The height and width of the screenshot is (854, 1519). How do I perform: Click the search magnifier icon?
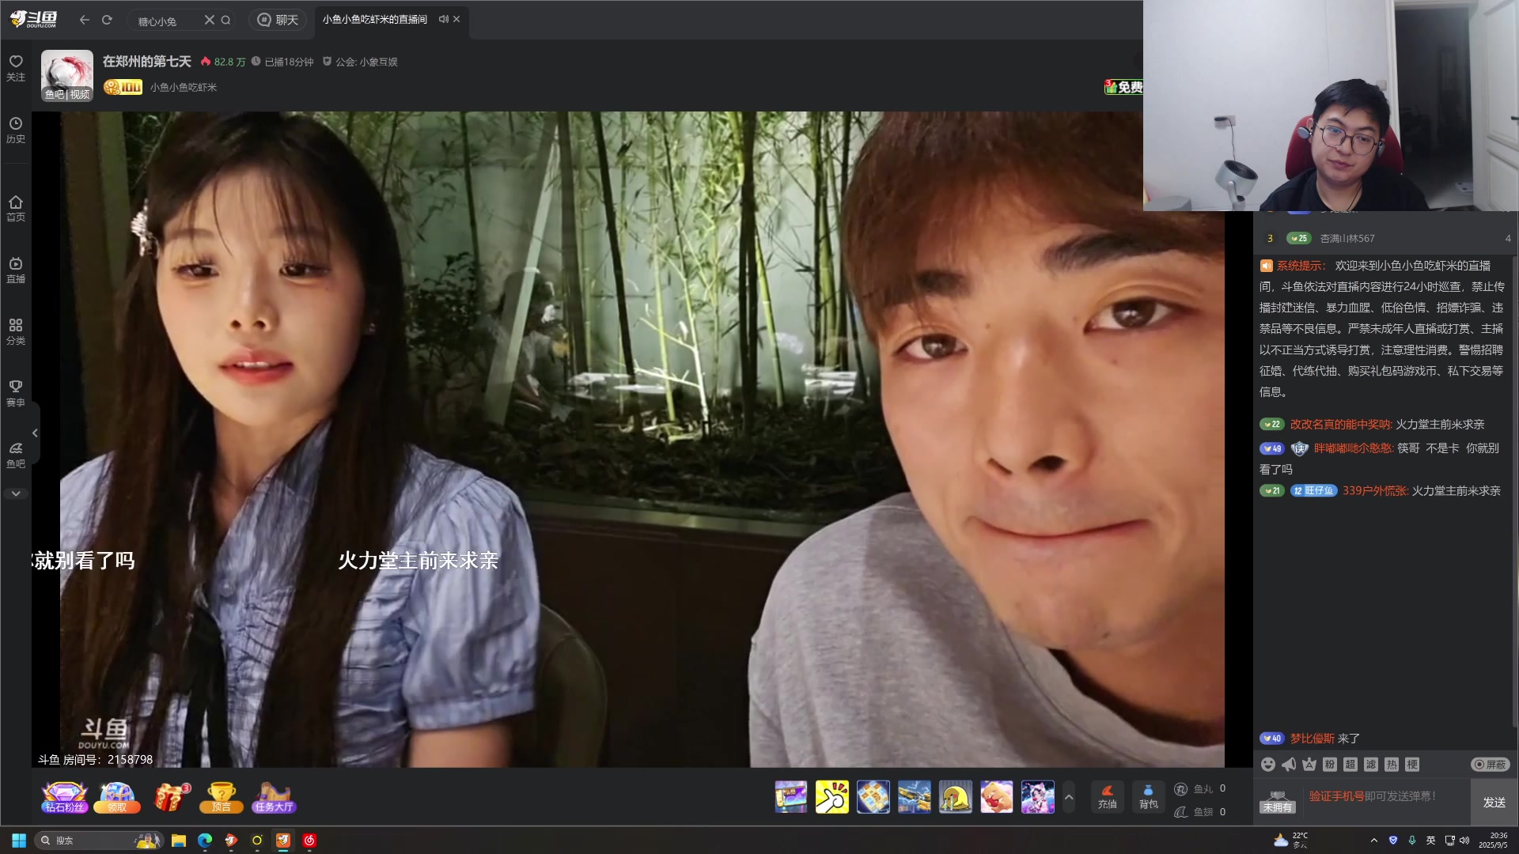226,20
